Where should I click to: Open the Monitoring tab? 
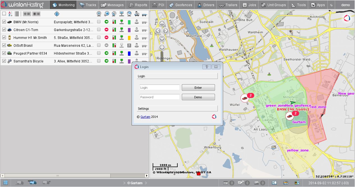[x=64, y=5]
